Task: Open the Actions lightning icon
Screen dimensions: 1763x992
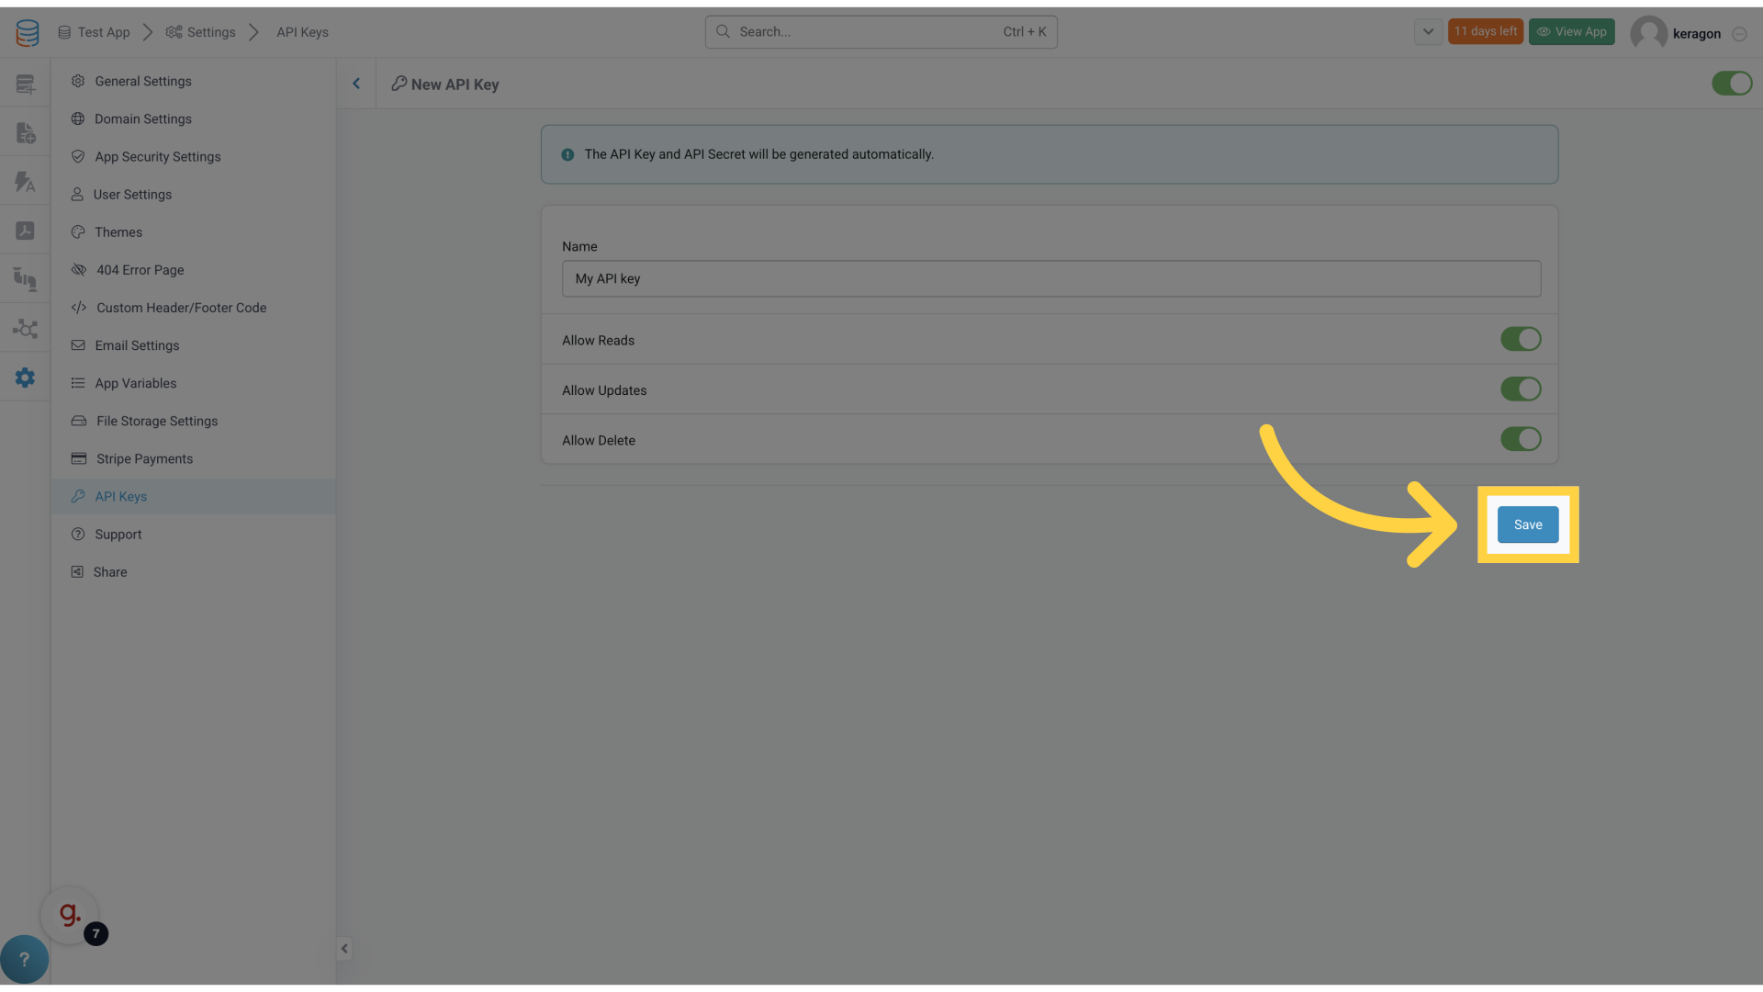Action: point(25,181)
